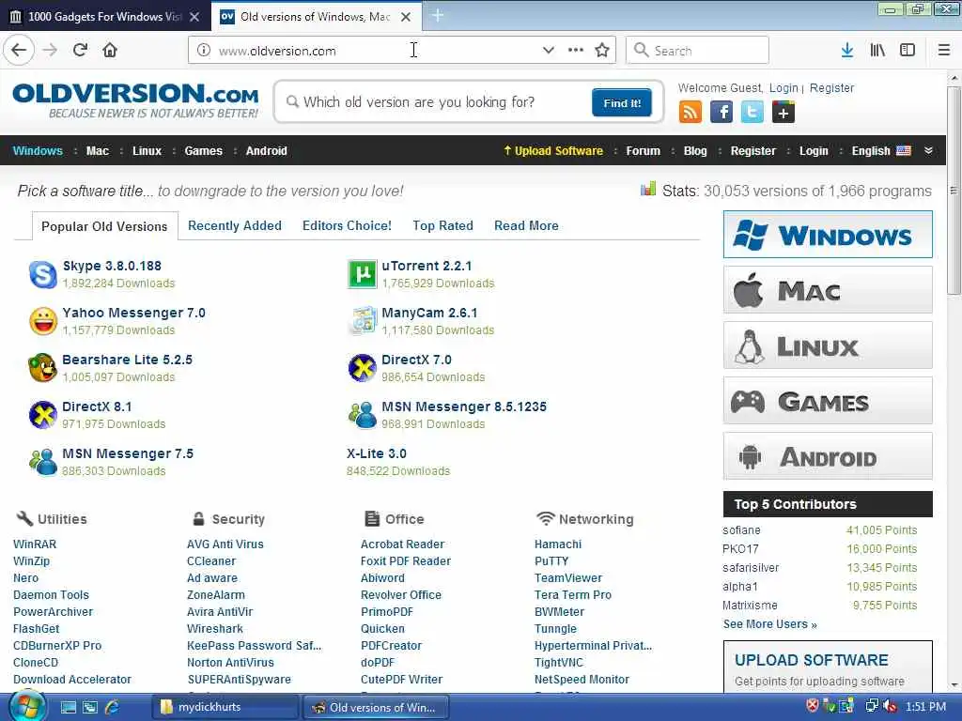Image resolution: width=962 pixels, height=721 pixels.
Task: Select Linux in the black nav bar
Action: click(x=147, y=151)
